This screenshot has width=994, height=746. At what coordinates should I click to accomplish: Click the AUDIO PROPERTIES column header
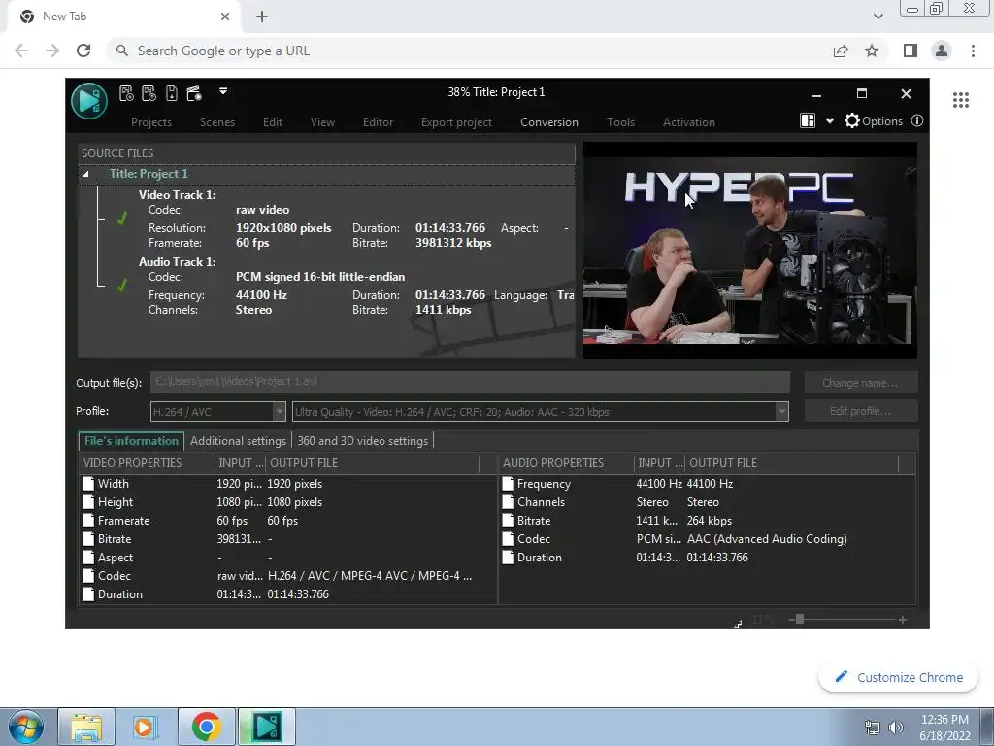(x=567, y=463)
